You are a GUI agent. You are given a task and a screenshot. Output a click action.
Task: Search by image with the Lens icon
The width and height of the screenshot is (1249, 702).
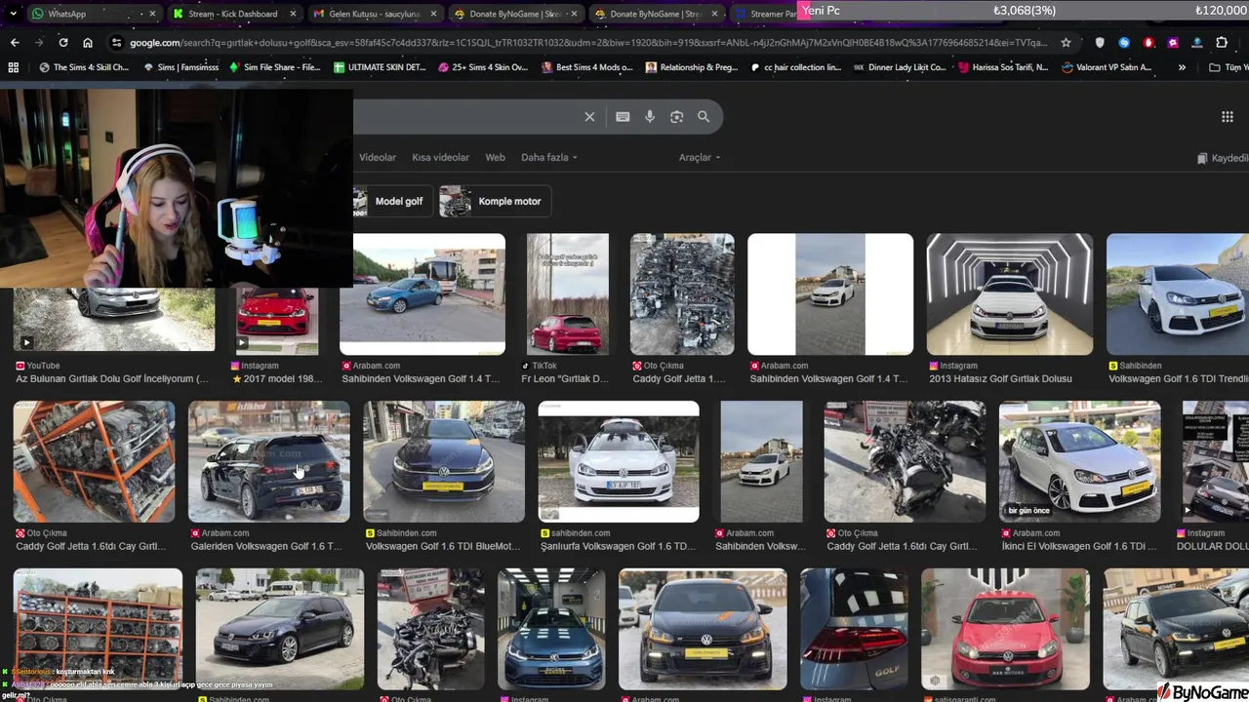click(x=676, y=117)
